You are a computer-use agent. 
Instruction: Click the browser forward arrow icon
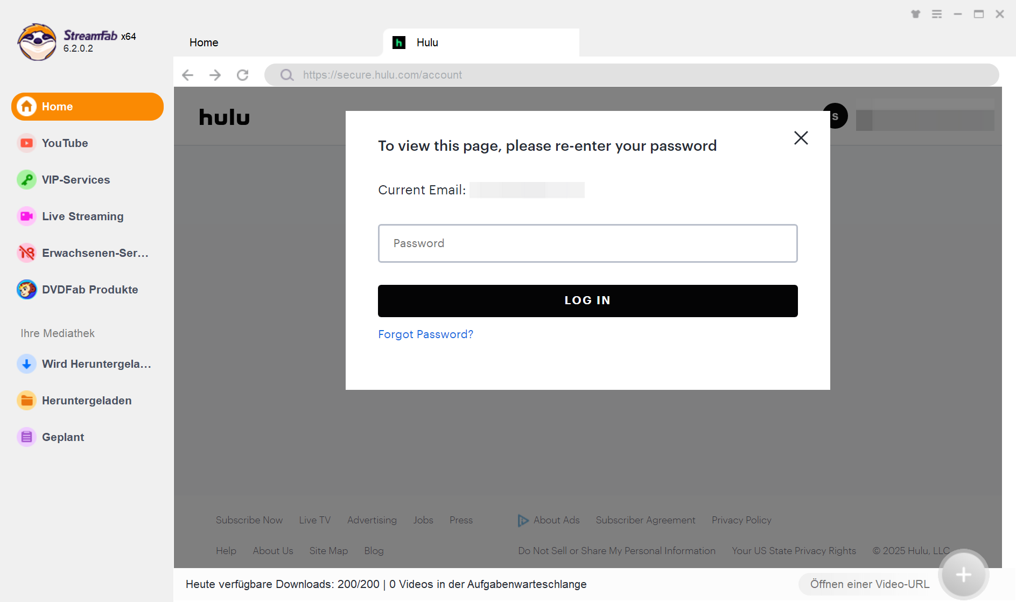point(215,75)
